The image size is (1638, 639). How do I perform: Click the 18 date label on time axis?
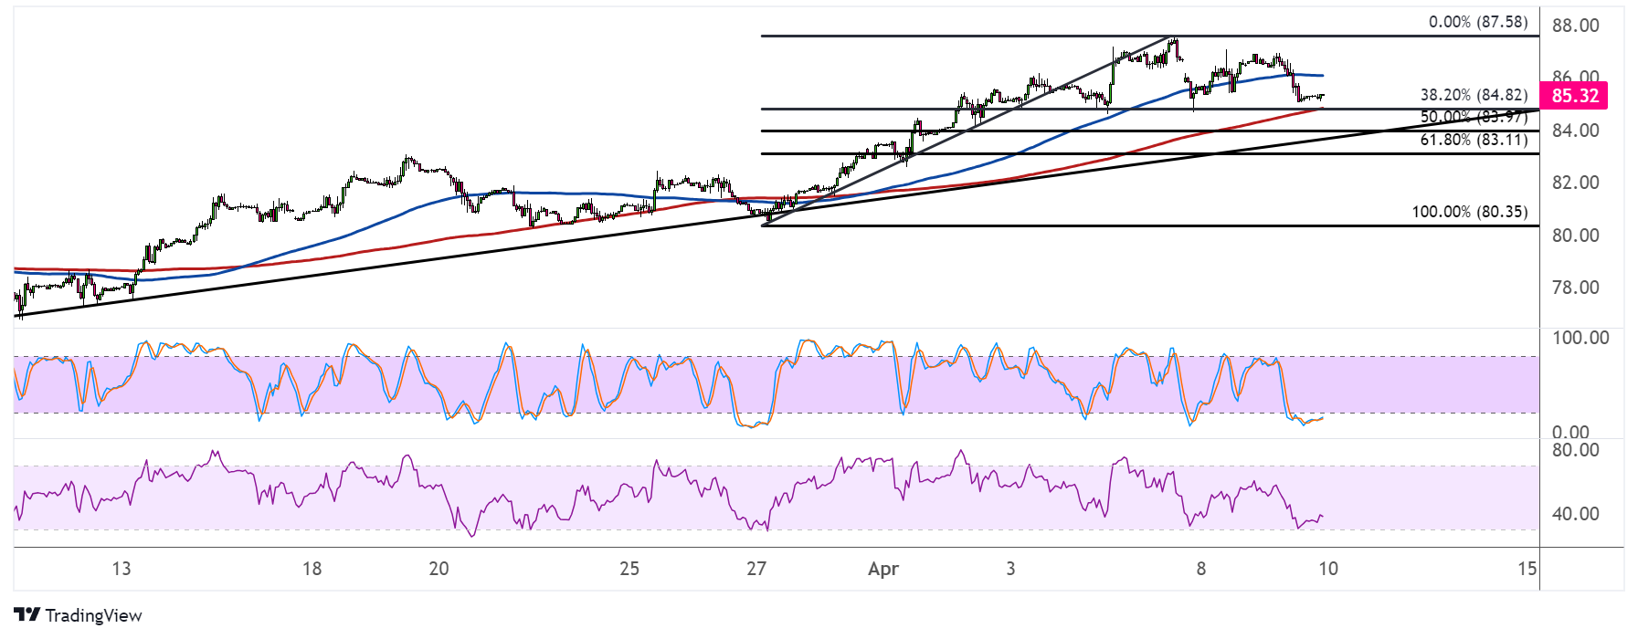(x=312, y=569)
